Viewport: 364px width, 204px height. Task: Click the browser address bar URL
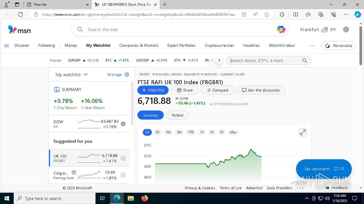(139, 14)
